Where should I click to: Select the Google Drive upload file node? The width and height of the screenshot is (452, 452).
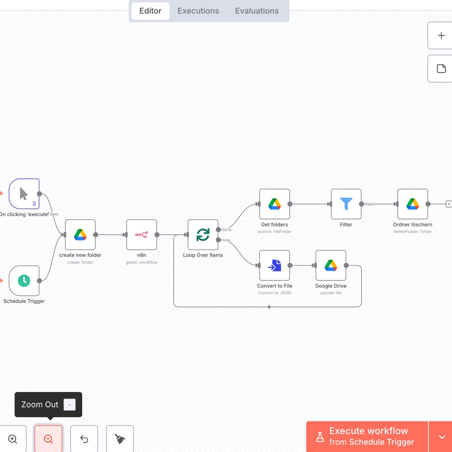point(331,265)
